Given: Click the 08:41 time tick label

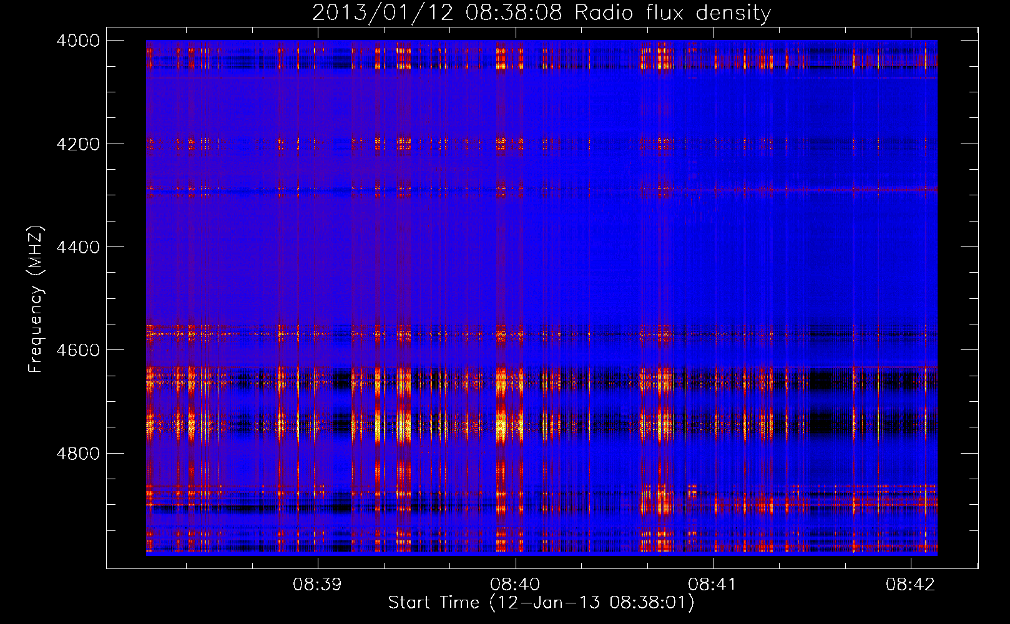Looking at the screenshot, I should pos(712,584).
